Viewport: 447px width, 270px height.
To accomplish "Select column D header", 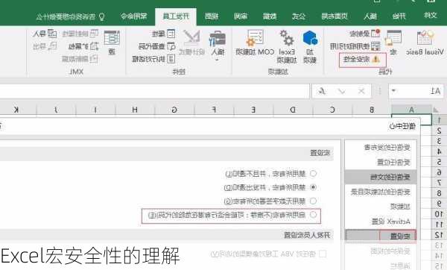I will (293, 110).
